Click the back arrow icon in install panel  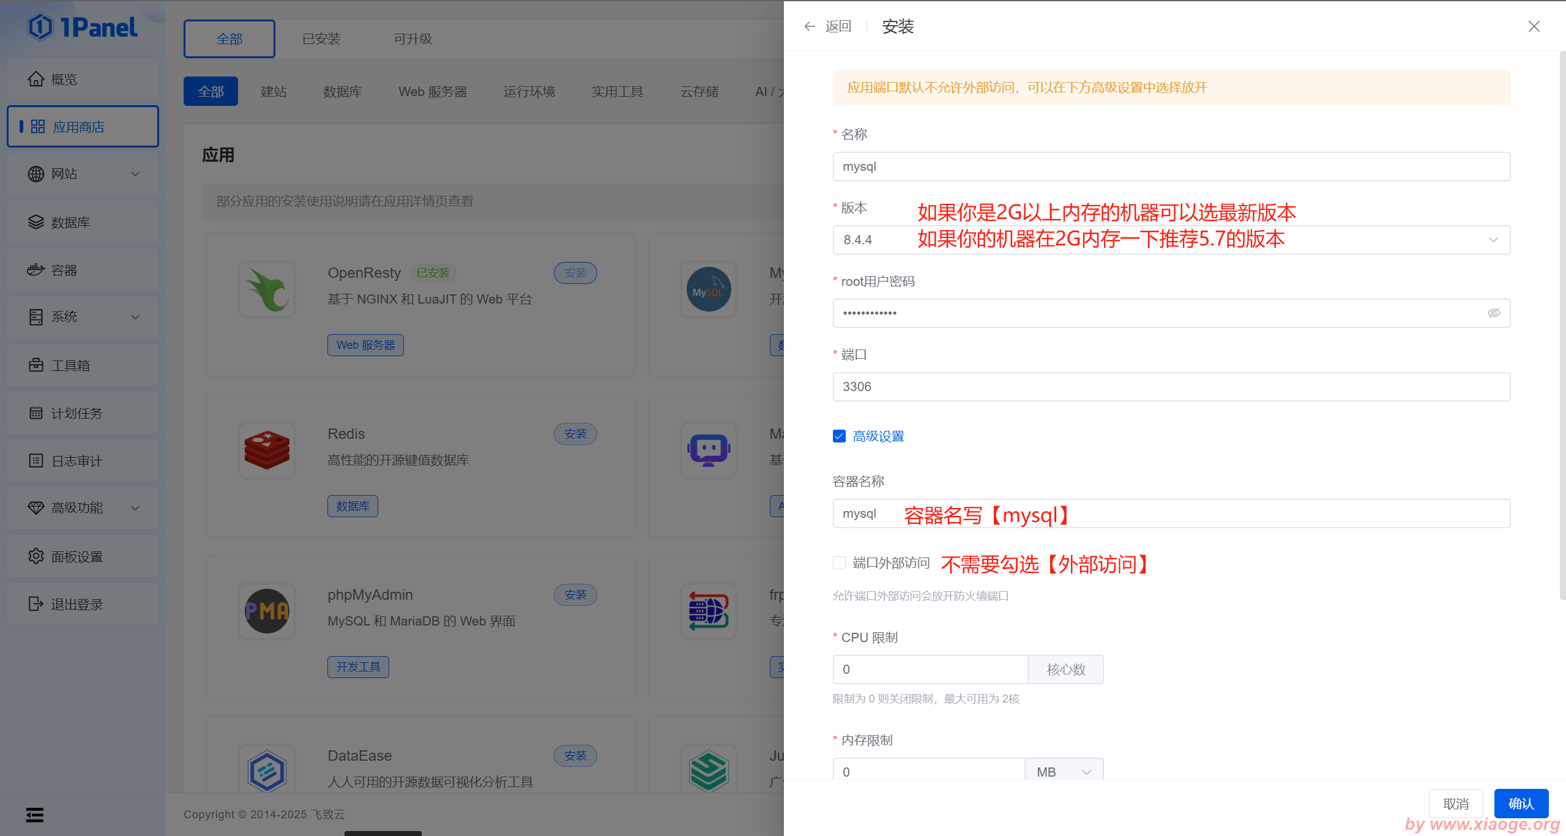[810, 26]
